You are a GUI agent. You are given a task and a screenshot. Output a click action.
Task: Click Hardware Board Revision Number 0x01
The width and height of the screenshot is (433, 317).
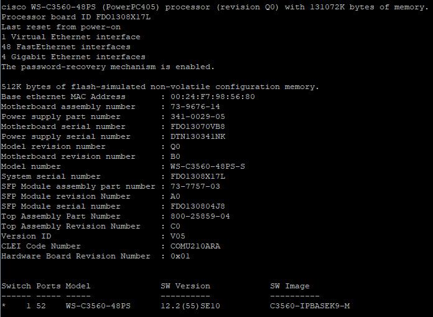pyautogui.click(x=180, y=256)
